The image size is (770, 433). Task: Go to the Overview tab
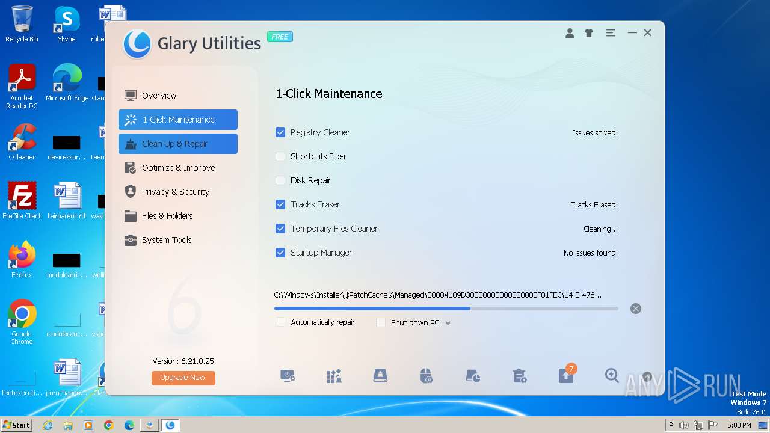[178, 96]
